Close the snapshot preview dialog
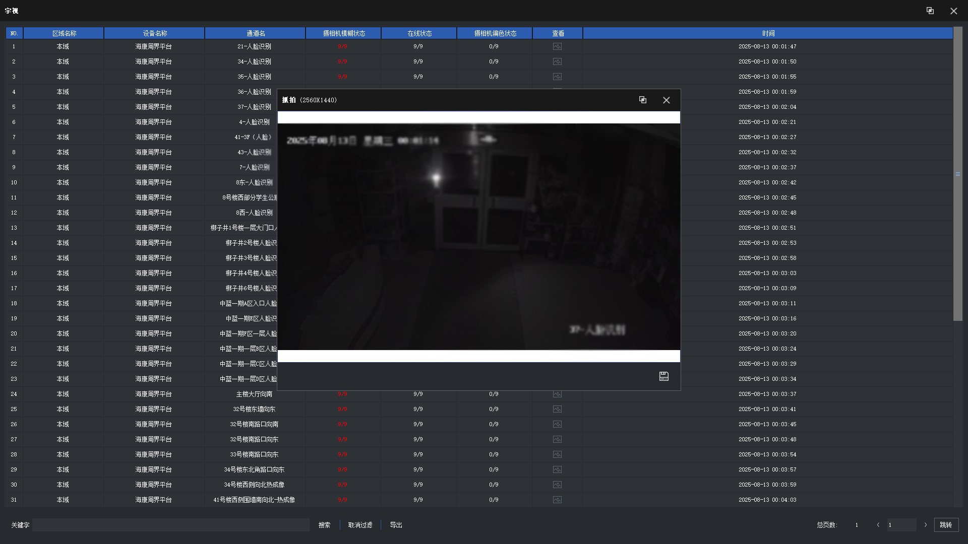This screenshot has height=544, width=968. [x=666, y=100]
